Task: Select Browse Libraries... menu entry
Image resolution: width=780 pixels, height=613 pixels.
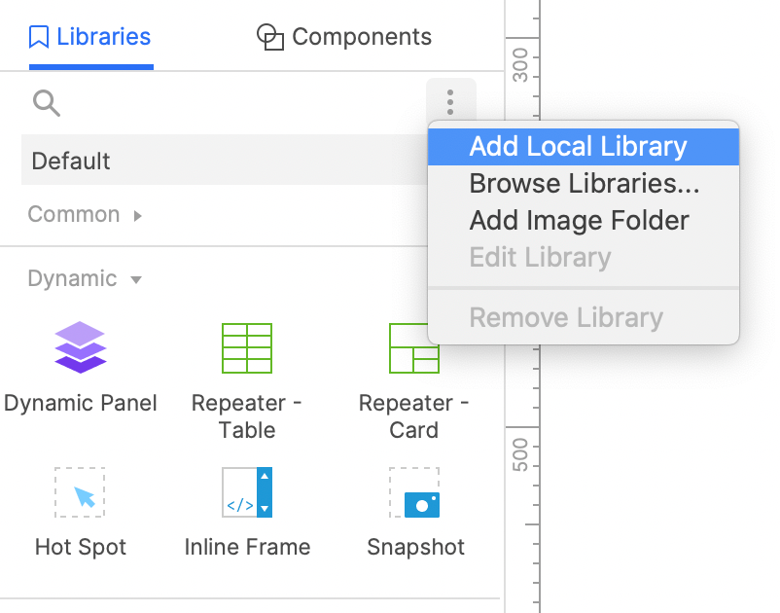Action: click(x=583, y=183)
